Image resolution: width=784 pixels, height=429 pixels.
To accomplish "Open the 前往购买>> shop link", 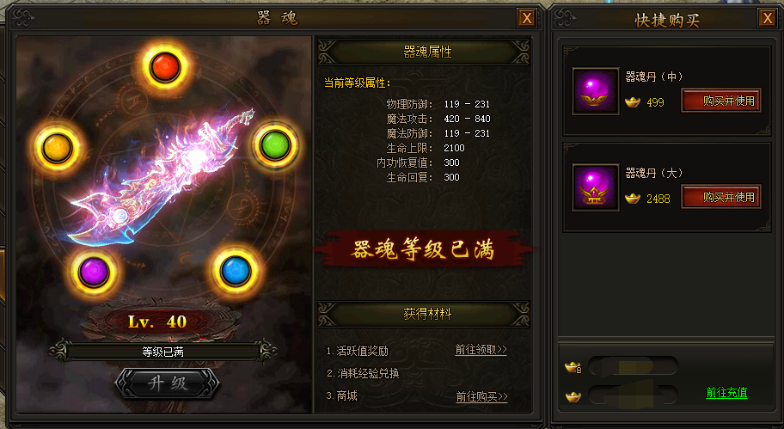I will click(x=481, y=396).
